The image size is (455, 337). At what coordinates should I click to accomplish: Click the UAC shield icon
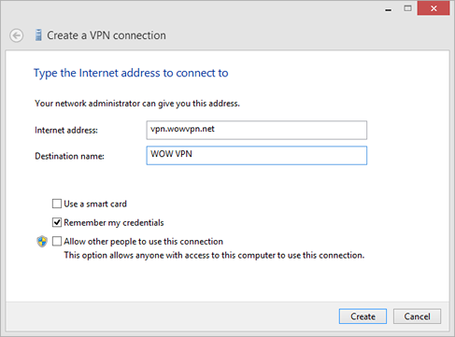tap(42, 241)
